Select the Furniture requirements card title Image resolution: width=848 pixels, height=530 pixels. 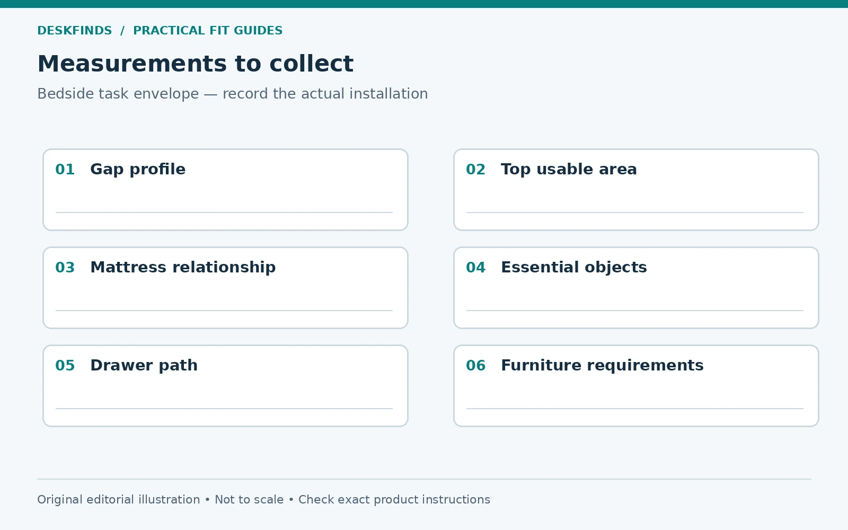point(602,366)
